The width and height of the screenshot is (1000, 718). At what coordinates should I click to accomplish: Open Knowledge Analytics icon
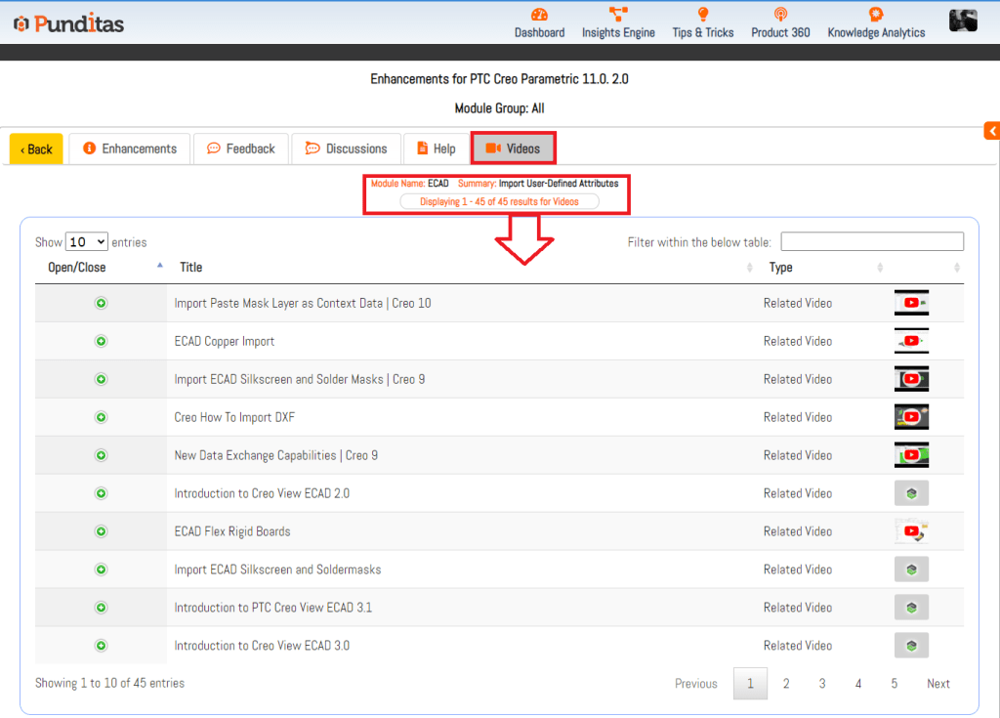pos(876,15)
